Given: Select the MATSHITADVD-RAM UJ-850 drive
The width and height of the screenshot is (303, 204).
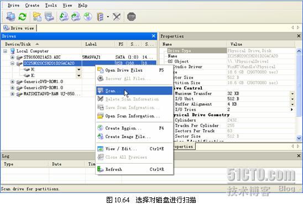Looking at the screenshot, I should tap(52, 94).
